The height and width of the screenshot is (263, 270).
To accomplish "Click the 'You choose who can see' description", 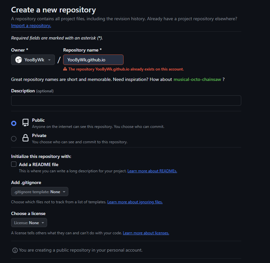I will [x=80, y=142].
